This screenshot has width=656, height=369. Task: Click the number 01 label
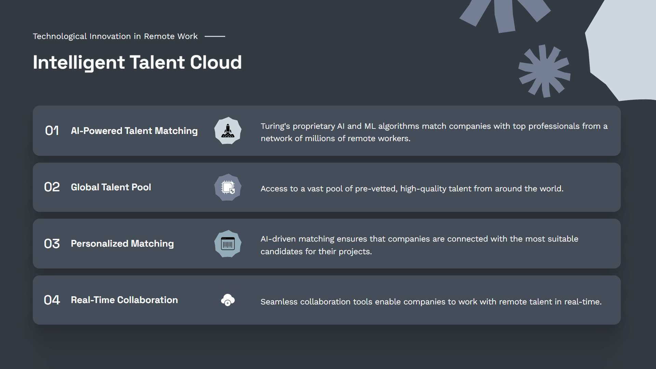coord(52,131)
